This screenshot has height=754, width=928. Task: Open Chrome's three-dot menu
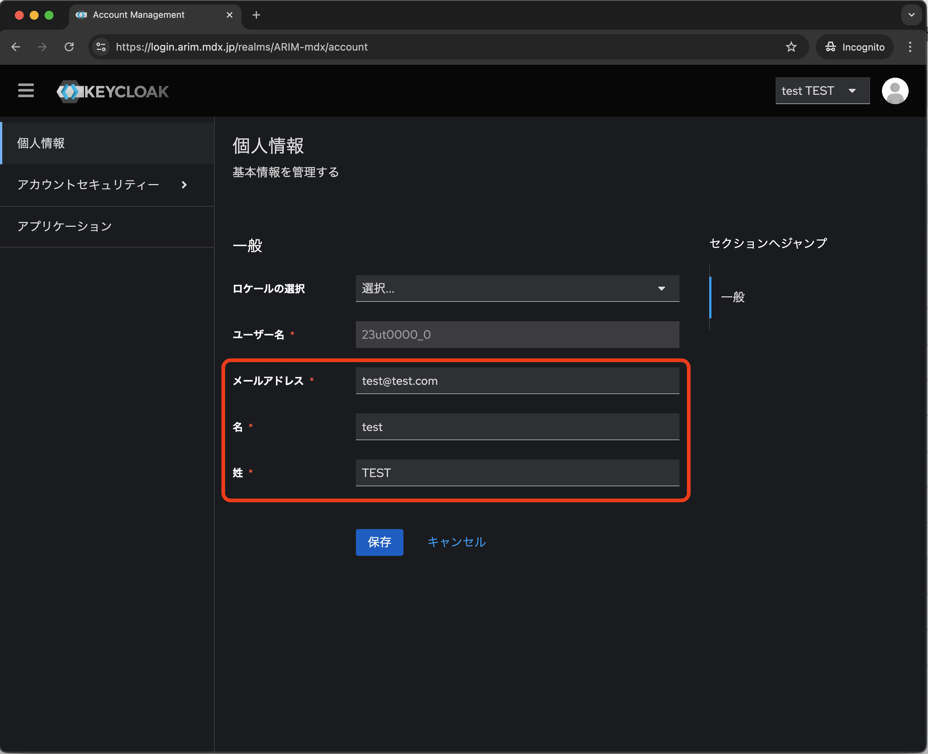[x=910, y=47]
